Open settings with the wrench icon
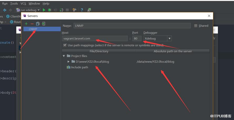Viewport: 234px width, 120px height. [74, 10]
